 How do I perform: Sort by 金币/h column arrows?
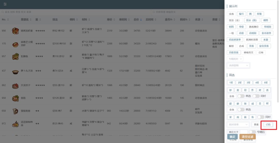pyautogui.click(x=174, y=20)
